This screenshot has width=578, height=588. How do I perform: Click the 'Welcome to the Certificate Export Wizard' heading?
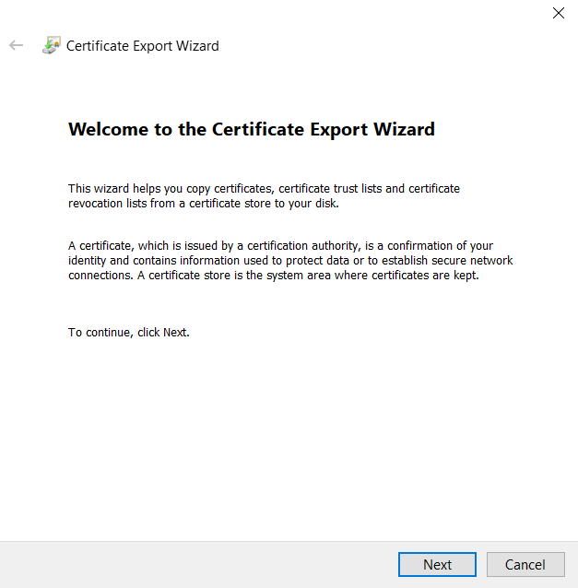pos(252,129)
